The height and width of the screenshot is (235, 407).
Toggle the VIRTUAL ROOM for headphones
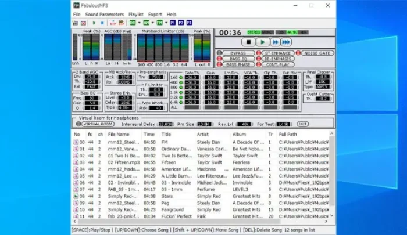[97, 124]
